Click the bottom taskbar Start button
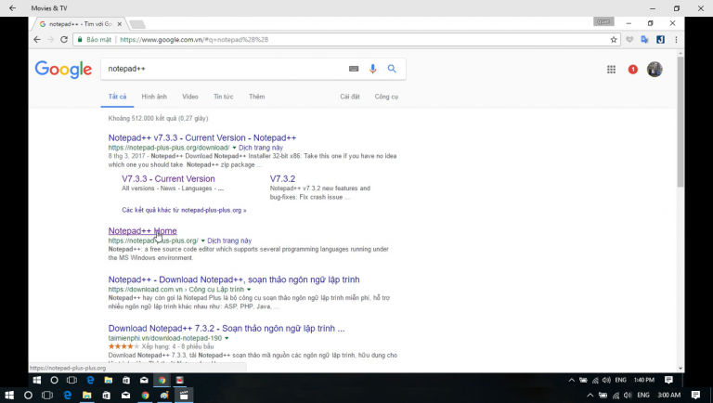The width and height of the screenshot is (713, 403). [8, 396]
